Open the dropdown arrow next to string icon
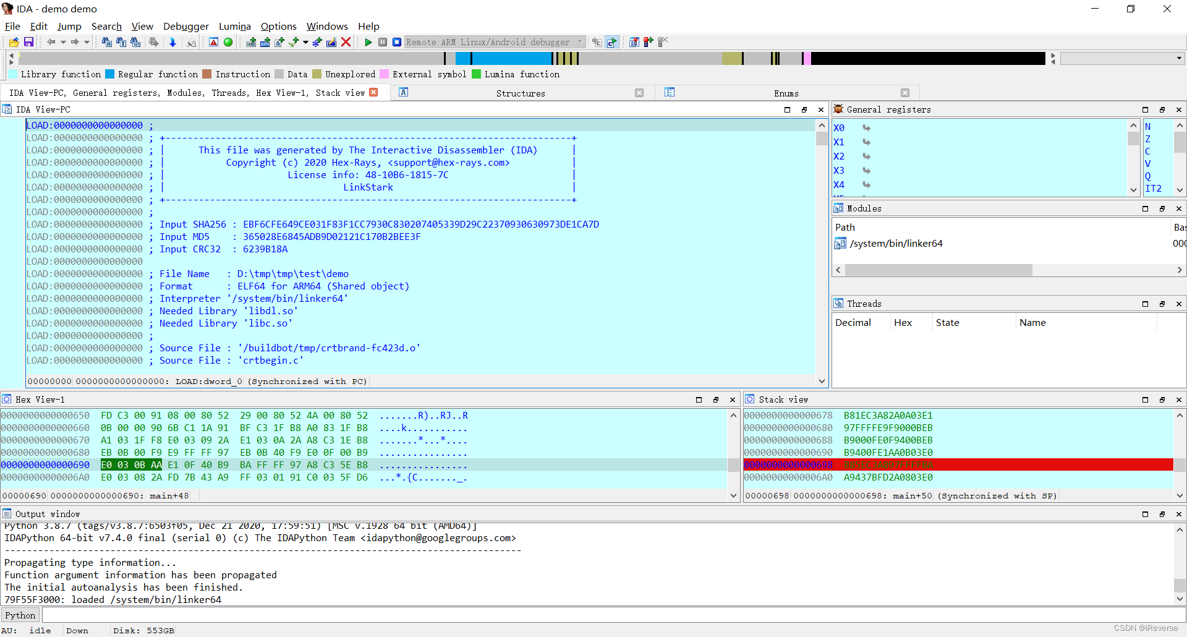 tap(305, 42)
